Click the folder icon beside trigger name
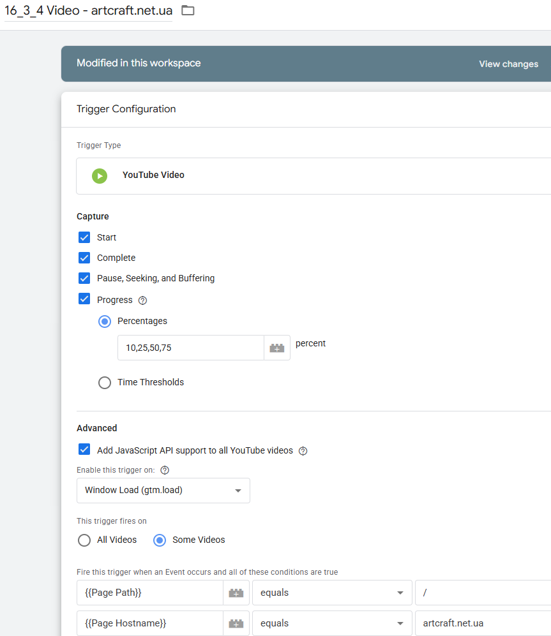This screenshot has height=636, width=551. point(188,10)
